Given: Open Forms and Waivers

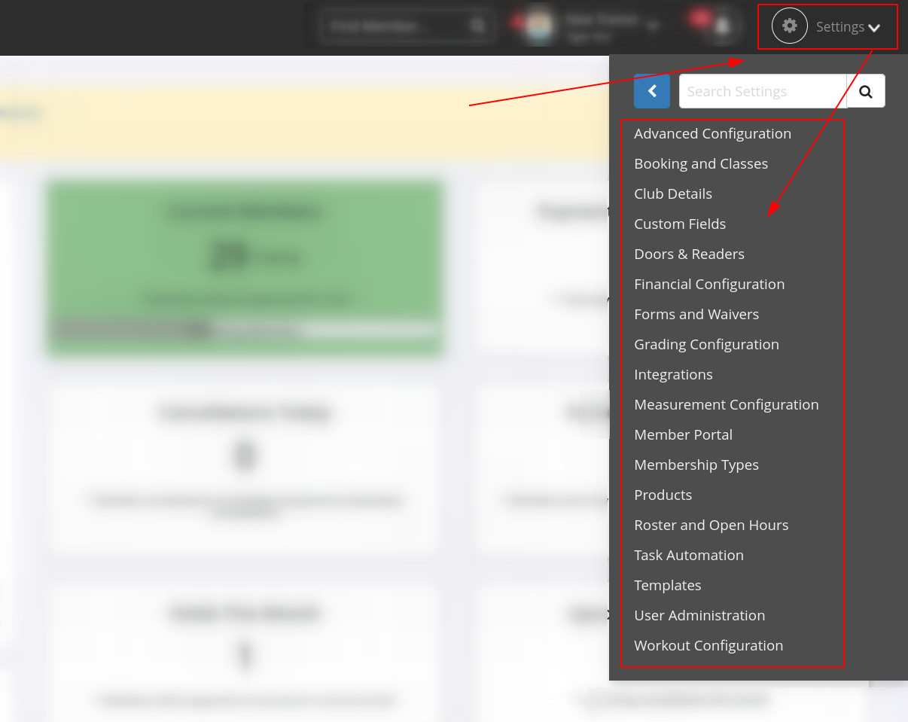Looking at the screenshot, I should click(x=696, y=314).
